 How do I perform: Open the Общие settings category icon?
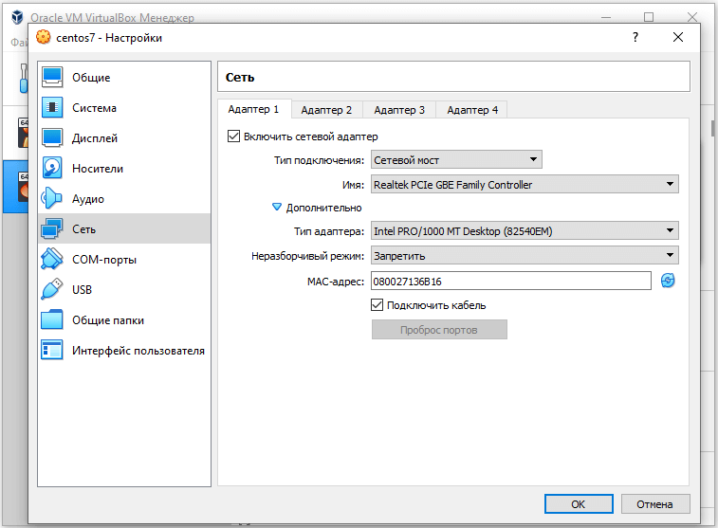click(x=52, y=78)
